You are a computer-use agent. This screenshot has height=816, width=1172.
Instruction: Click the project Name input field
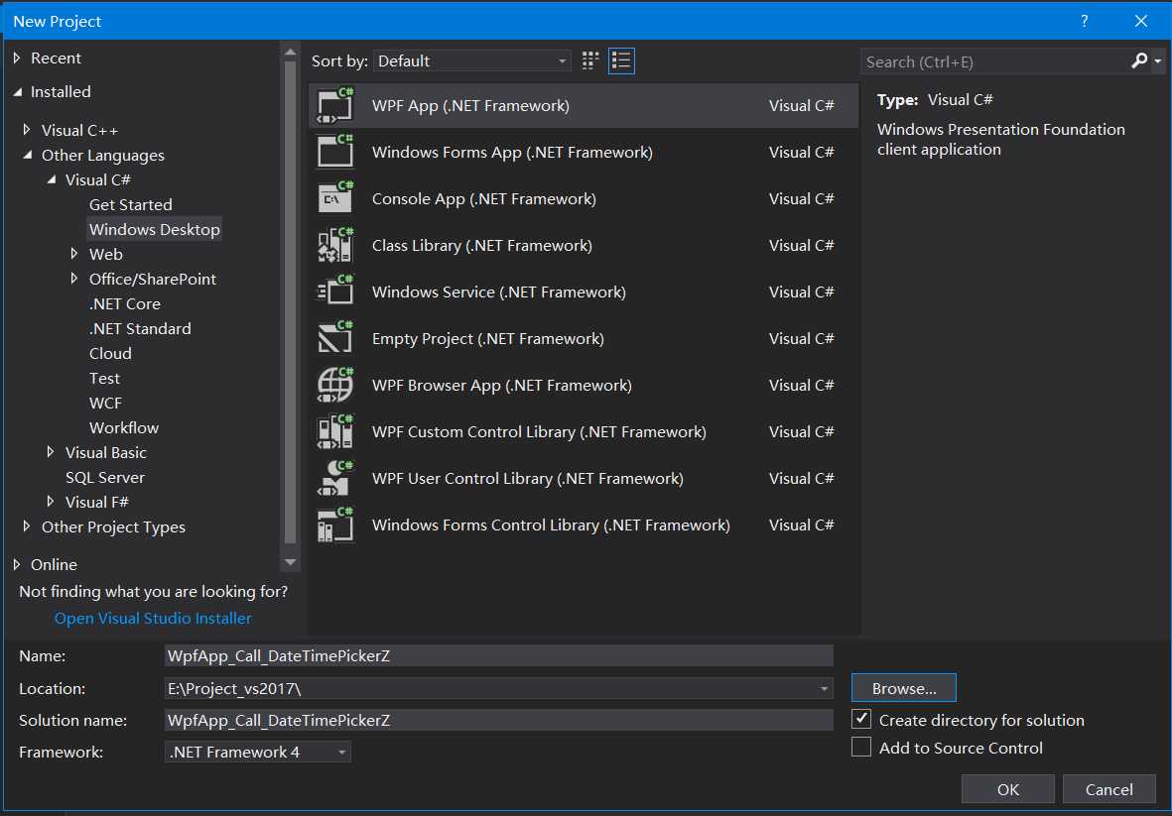pyautogui.click(x=498, y=655)
